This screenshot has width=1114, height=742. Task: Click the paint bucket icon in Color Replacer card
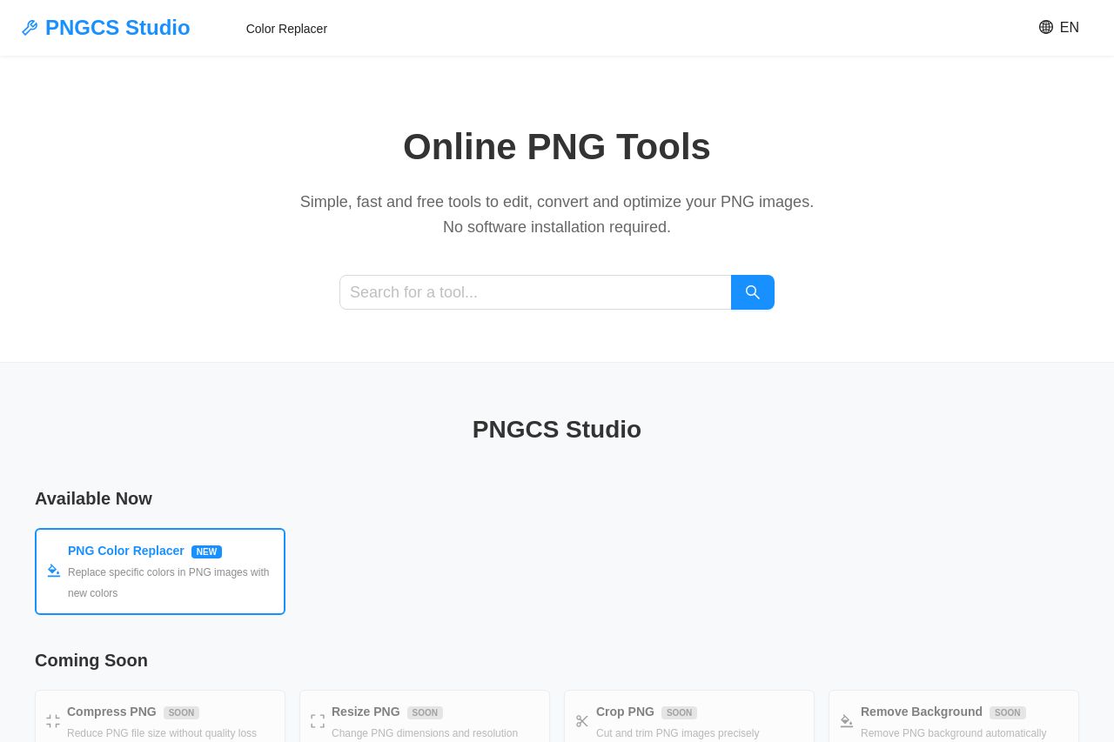(54, 571)
